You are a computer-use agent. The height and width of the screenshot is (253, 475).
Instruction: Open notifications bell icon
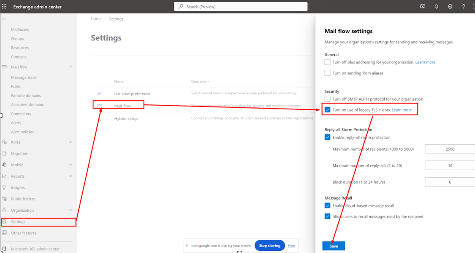point(436,6)
